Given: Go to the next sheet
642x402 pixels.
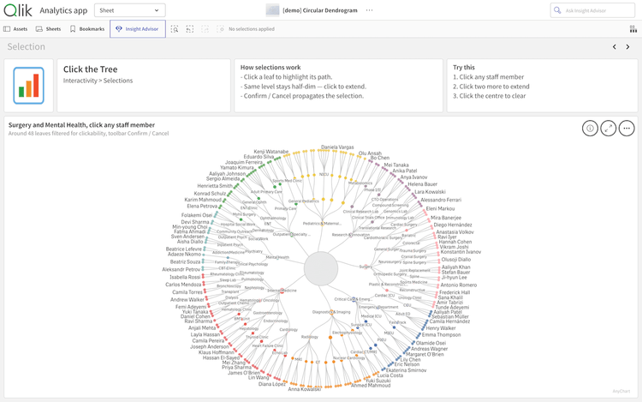Looking at the screenshot, I should [x=627, y=47].
